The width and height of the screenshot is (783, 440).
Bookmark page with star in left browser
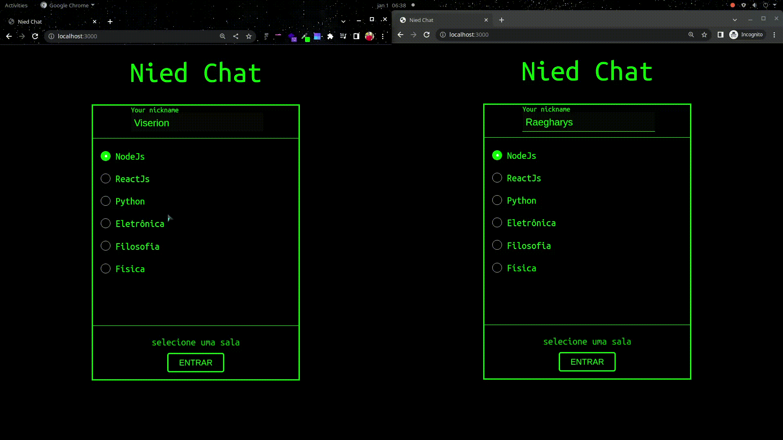pos(249,36)
